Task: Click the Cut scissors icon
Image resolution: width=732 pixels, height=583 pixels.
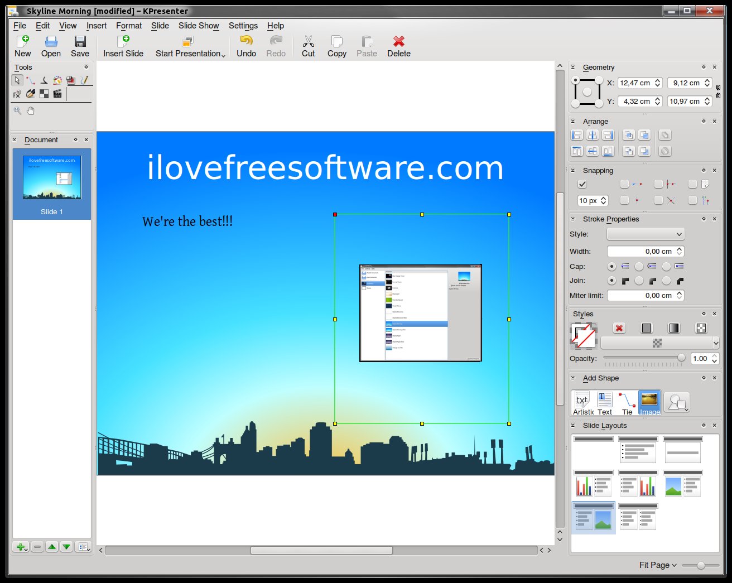Action: (308, 42)
